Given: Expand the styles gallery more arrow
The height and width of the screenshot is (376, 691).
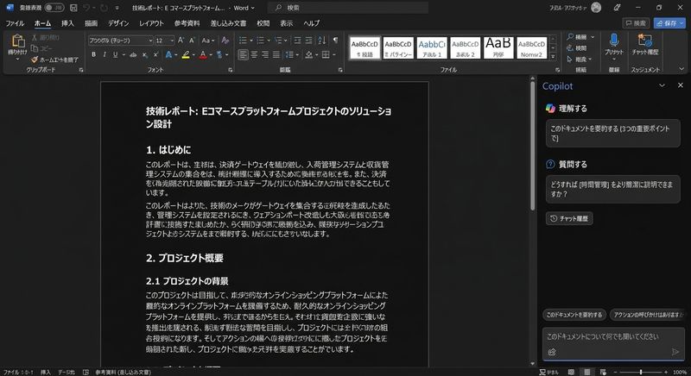Looking at the screenshot, I should (554, 57).
